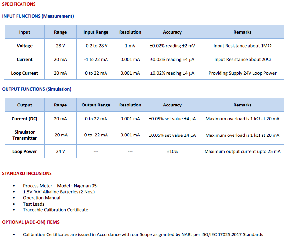284x241 pixels.
Task: Click the Operation Manual list item
Action: coord(41,198)
